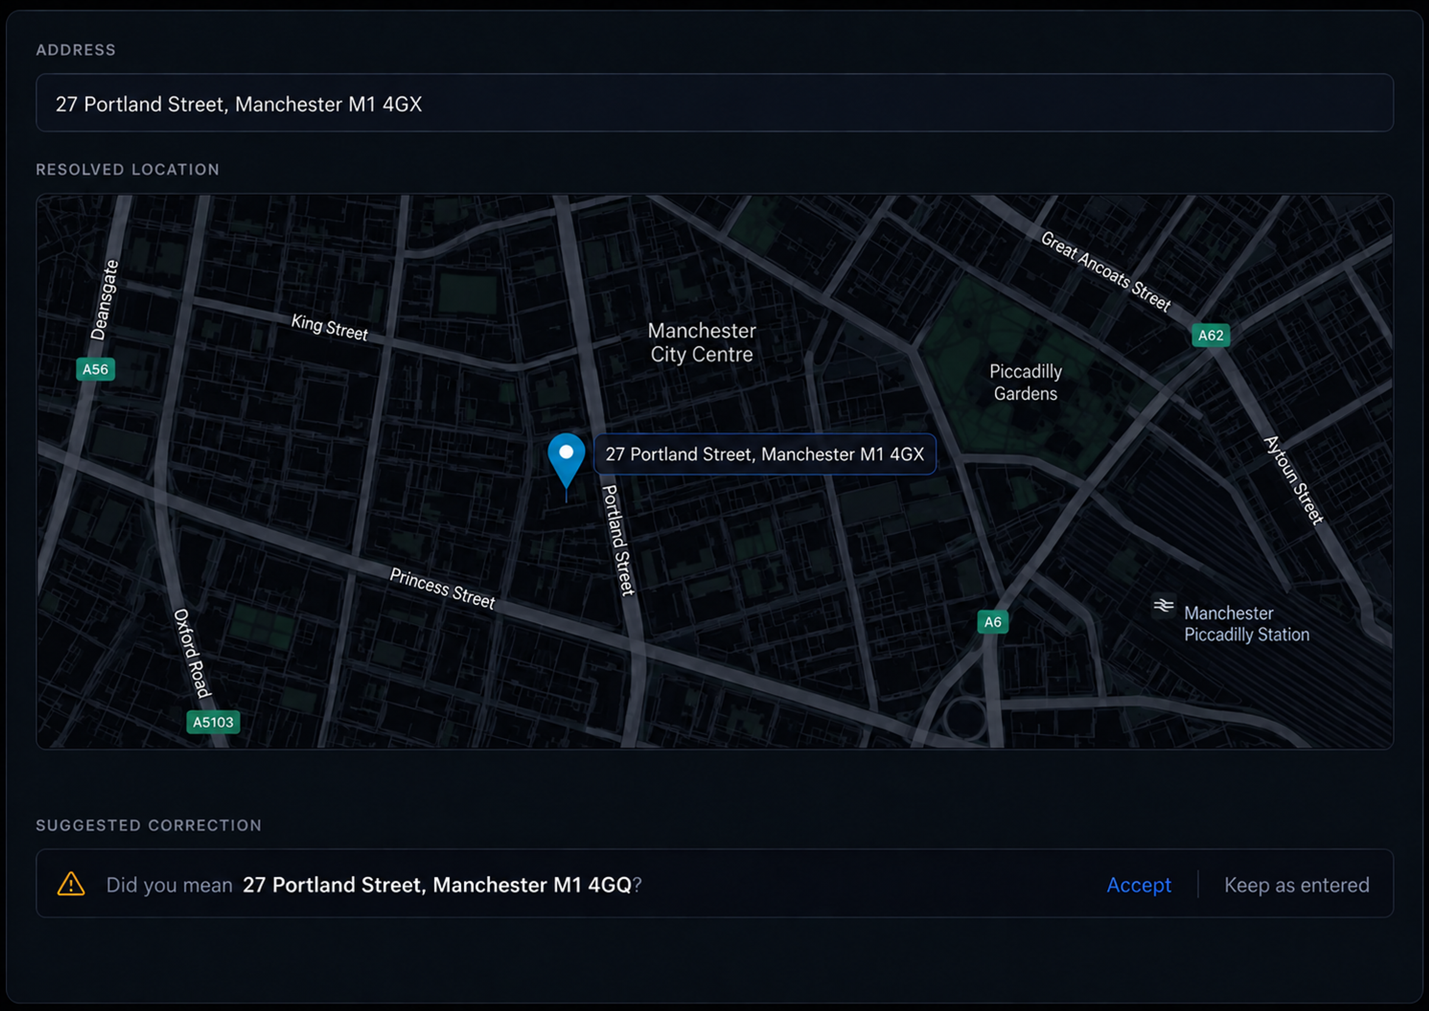The width and height of the screenshot is (1429, 1011).
Task: Click the Princess Street label
Action: pyautogui.click(x=442, y=589)
